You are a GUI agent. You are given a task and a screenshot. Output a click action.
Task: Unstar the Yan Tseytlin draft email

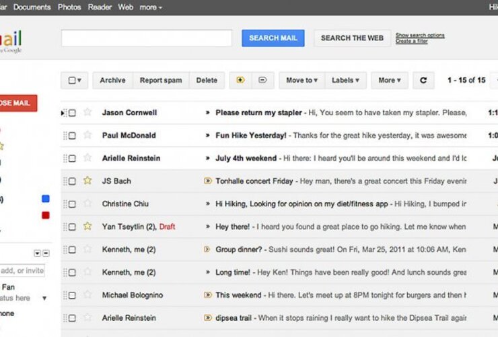[x=87, y=226]
